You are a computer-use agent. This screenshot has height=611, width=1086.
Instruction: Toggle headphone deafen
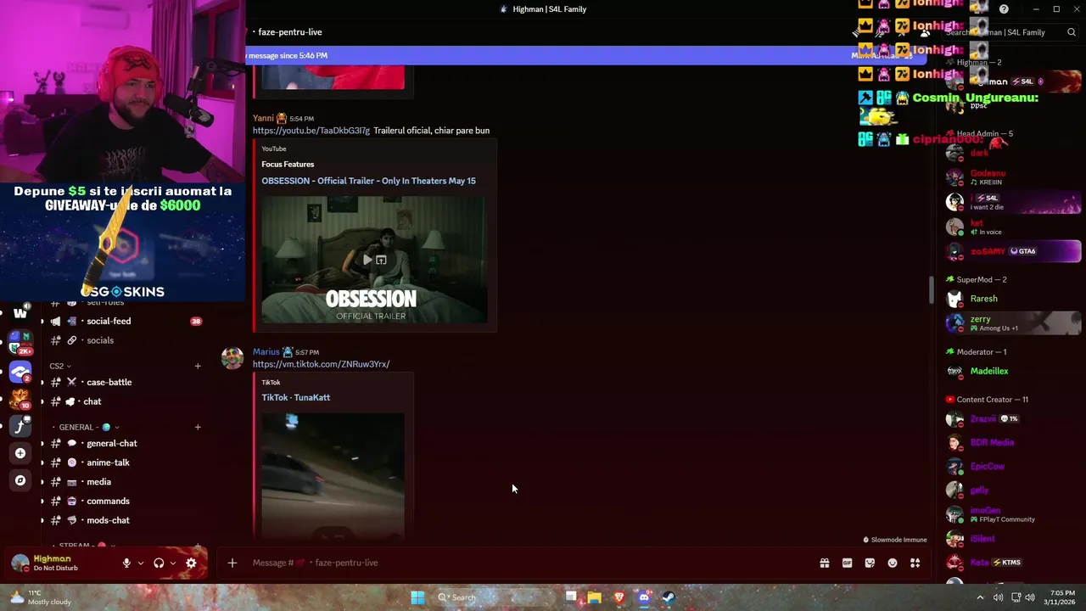pos(159,563)
